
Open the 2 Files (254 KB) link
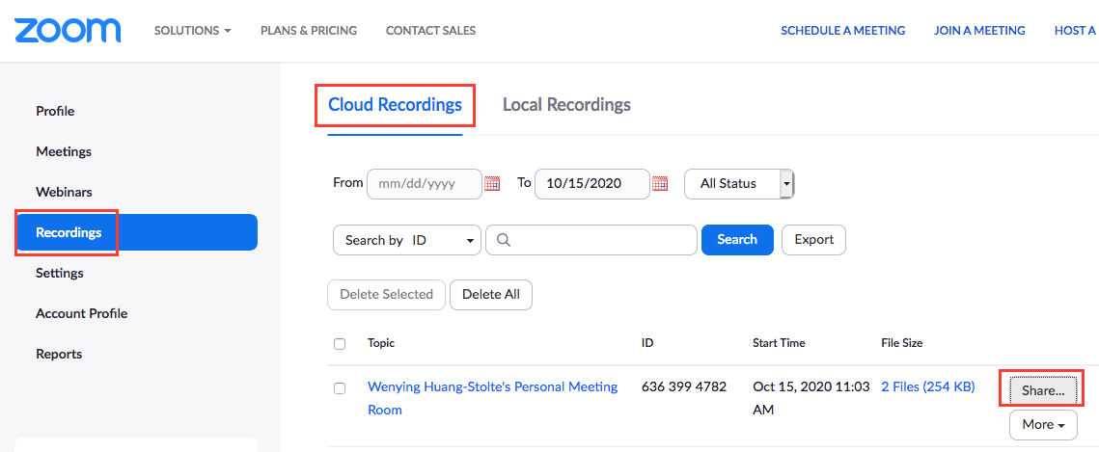point(928,386)
